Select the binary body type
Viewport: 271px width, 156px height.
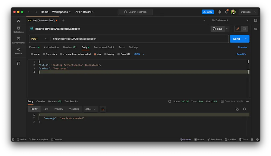coord(109,54)
